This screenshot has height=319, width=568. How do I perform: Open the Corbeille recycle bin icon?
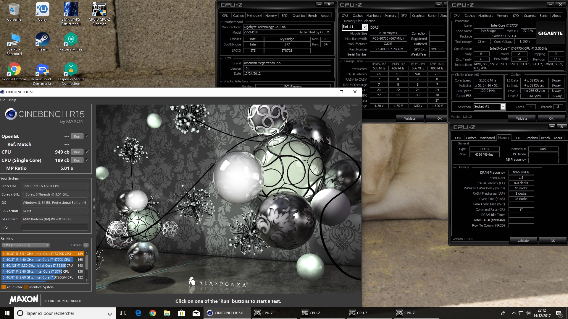tap(14, 12)
